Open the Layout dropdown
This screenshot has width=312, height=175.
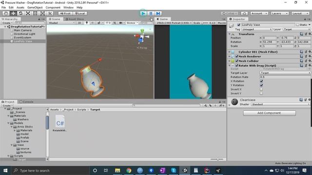(x=300, y=14)
